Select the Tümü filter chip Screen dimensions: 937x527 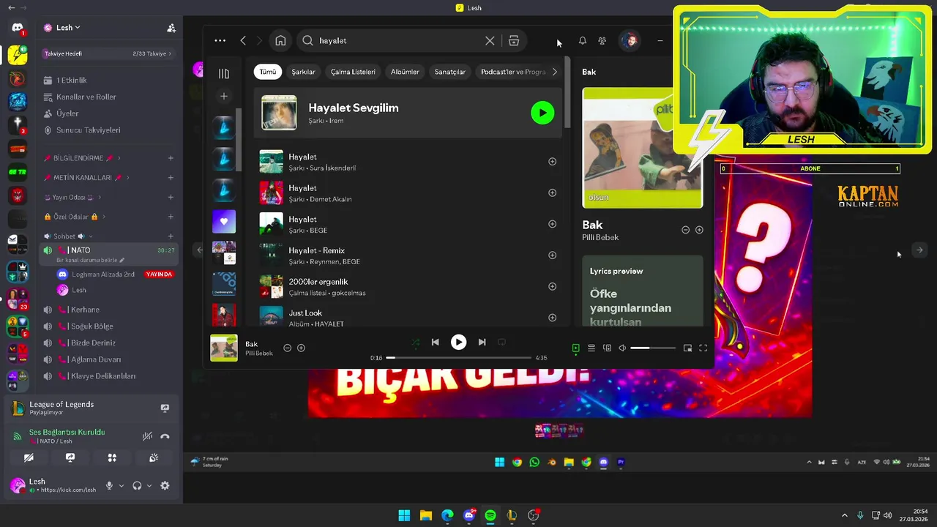click(268, 72)
